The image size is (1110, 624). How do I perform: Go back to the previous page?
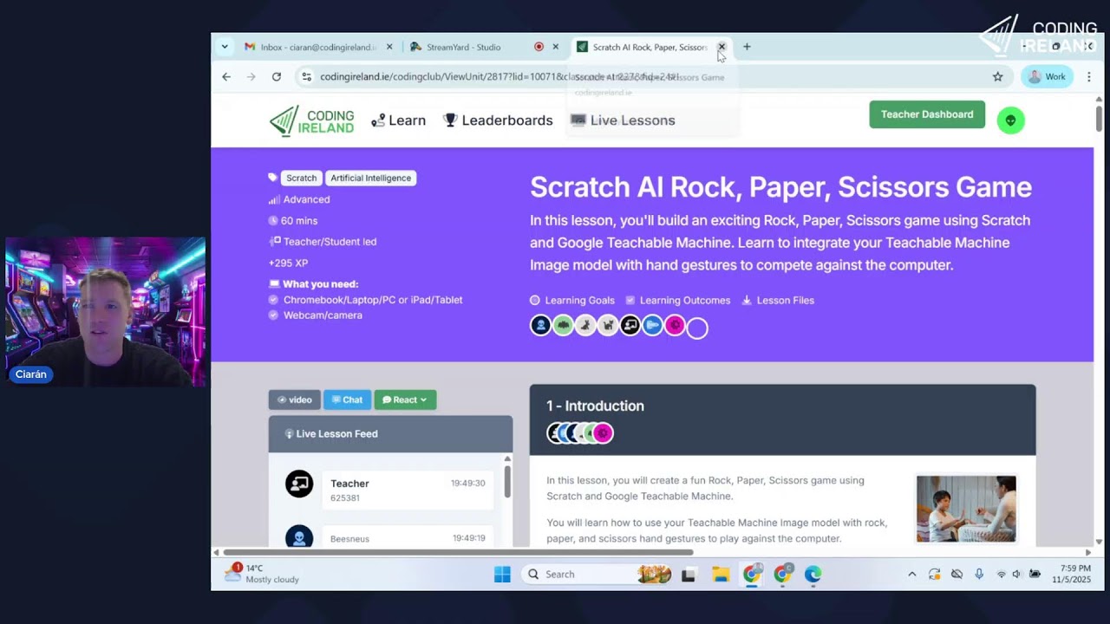point(226,76)
